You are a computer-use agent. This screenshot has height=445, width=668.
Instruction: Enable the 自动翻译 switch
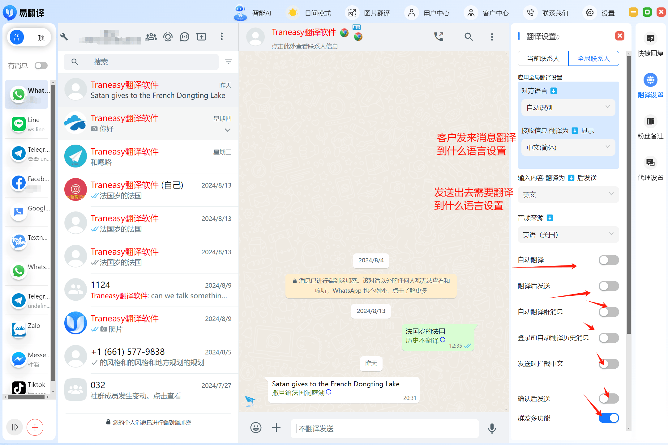tap(609, 260)
